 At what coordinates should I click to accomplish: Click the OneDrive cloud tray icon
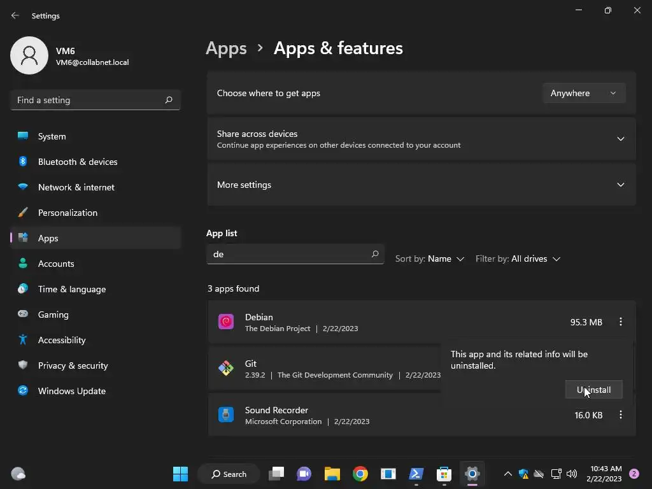pos(539,474)
